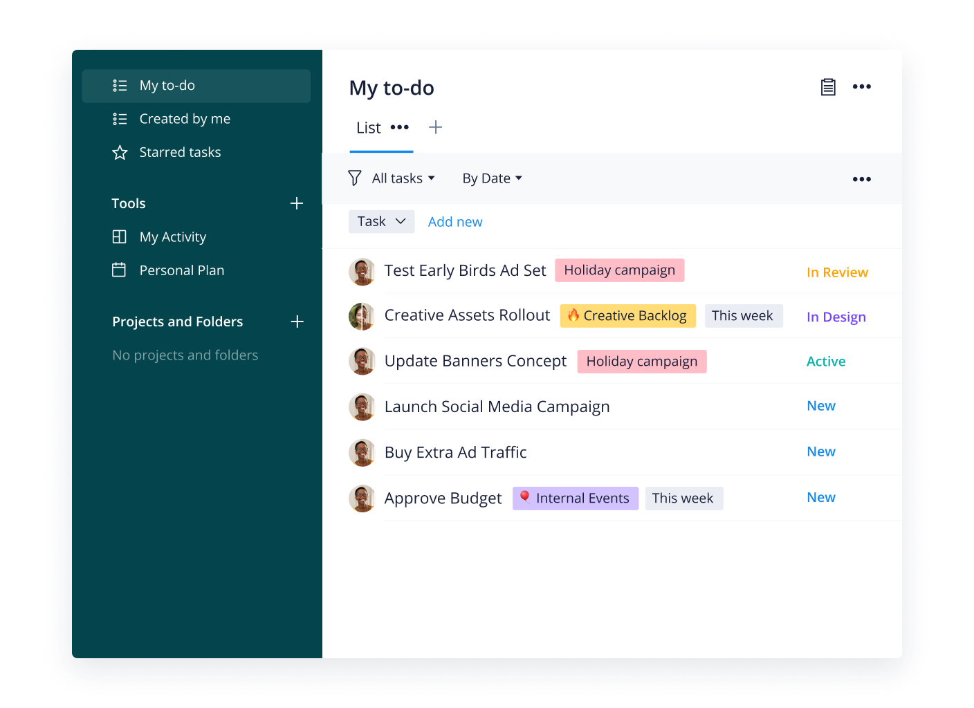Open the By Date sorting dropdown
This screenshot has width=974, height=708.
click(x=492, y=178)
